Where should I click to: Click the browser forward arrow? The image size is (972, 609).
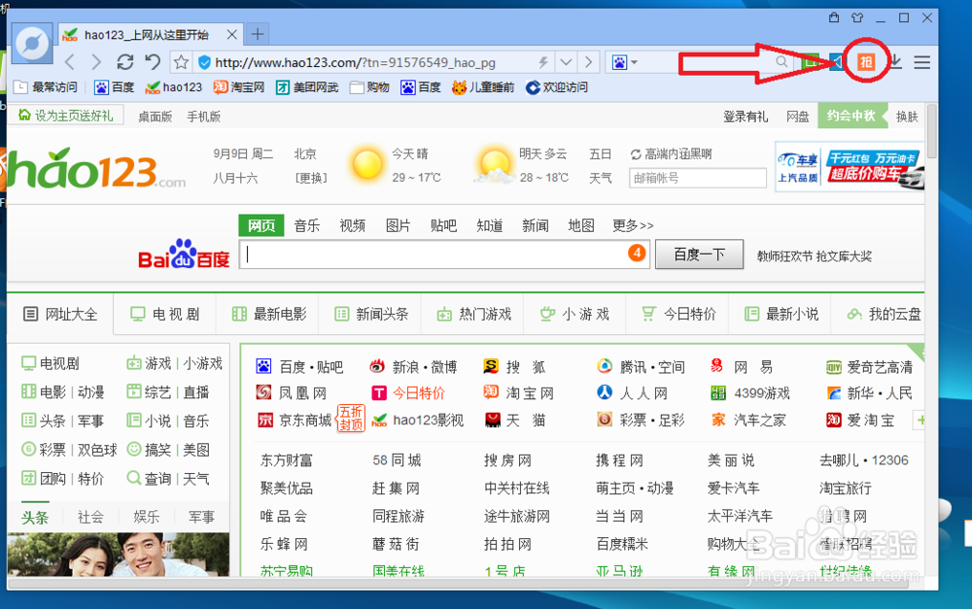coord(96,62)
